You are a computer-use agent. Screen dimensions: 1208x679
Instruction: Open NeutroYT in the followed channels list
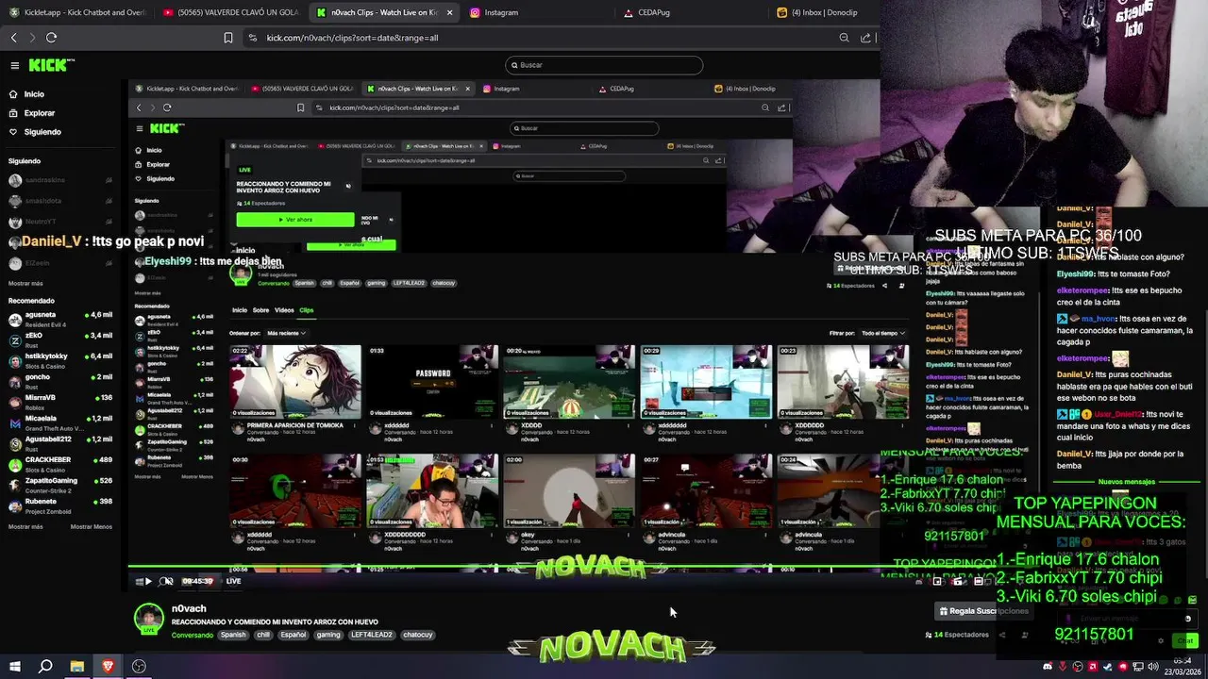click(x=60, y=222)
